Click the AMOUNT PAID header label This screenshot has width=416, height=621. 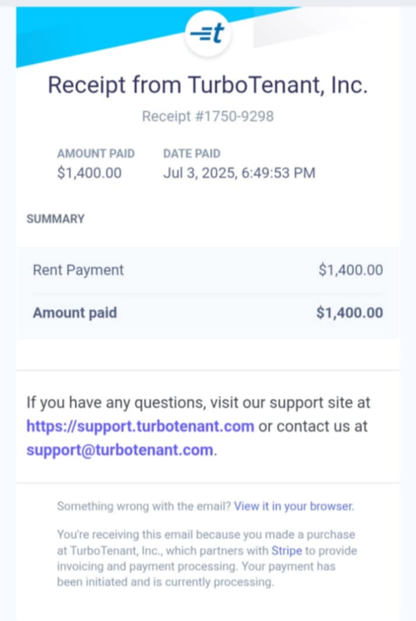pos(96,153)
